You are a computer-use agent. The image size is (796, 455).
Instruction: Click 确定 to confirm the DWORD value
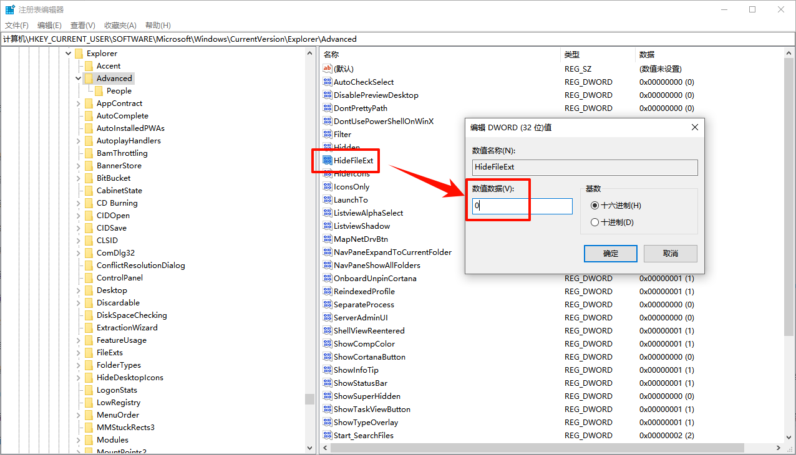click(610, 253)
